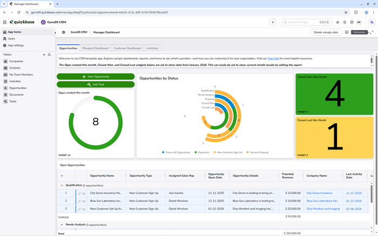
Task: Open City Grove Insurance company link
Action: (319, 193)
